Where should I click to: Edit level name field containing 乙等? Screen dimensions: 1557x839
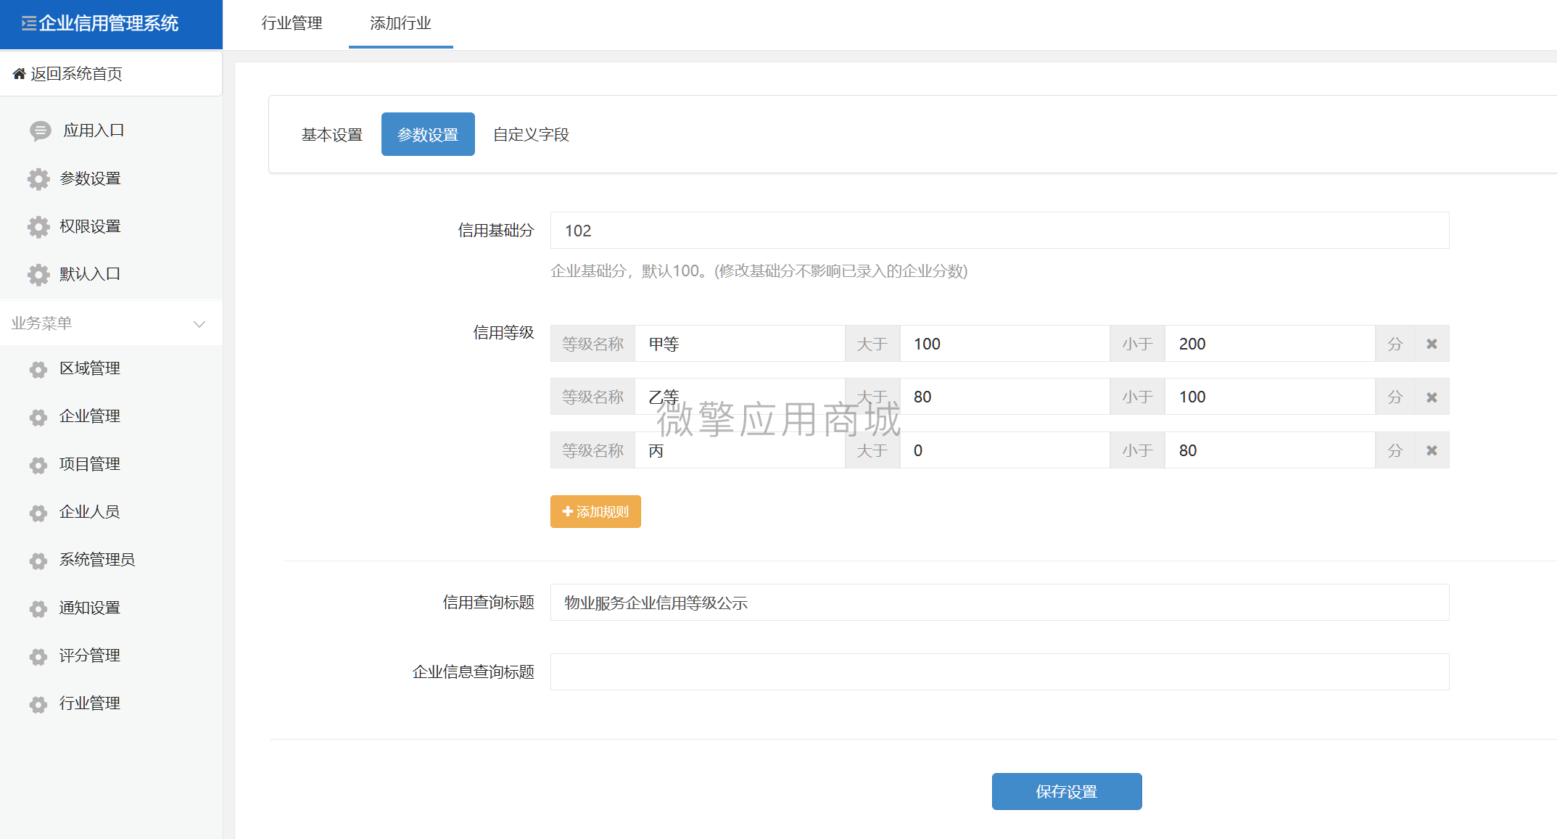[x=740, y=397]
